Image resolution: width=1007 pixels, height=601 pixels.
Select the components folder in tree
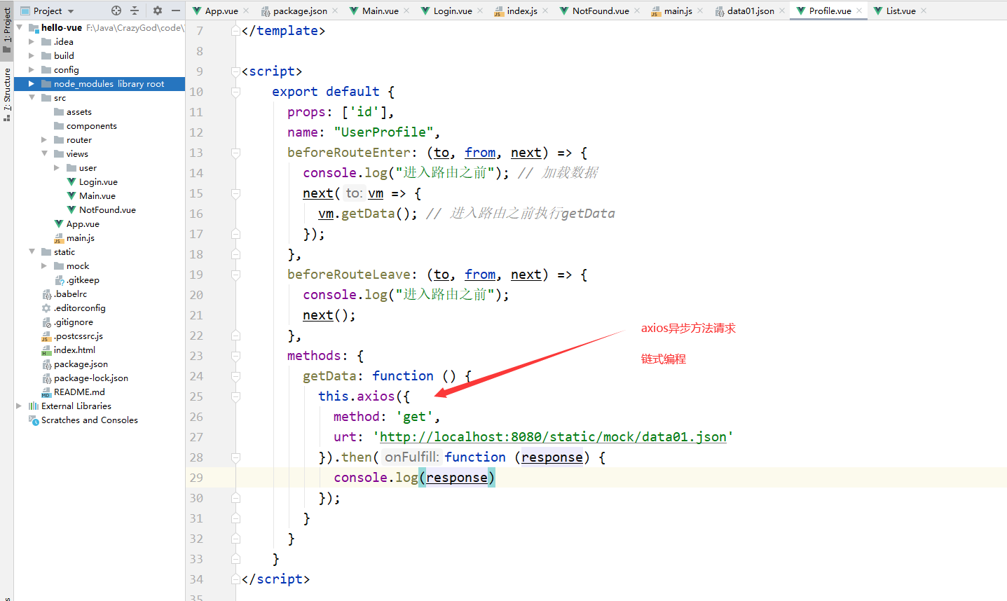(85, 126)
